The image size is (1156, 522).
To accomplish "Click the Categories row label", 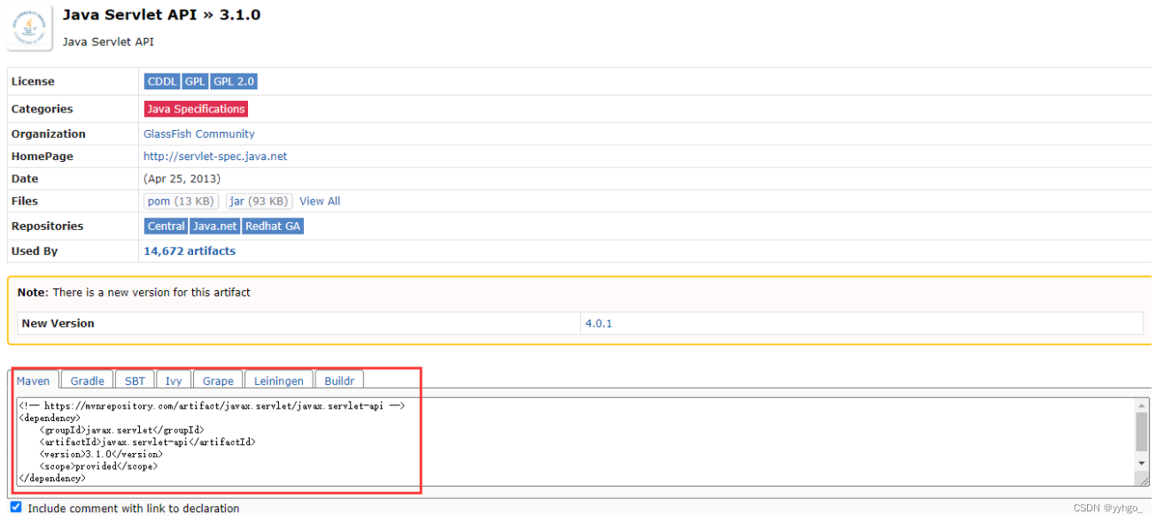I will [42, 109].
